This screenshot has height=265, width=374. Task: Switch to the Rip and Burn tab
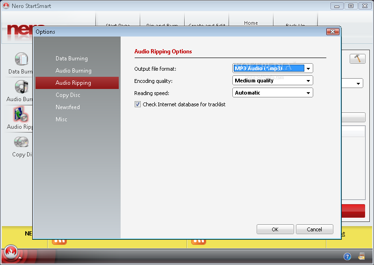[x=162, y=25]
